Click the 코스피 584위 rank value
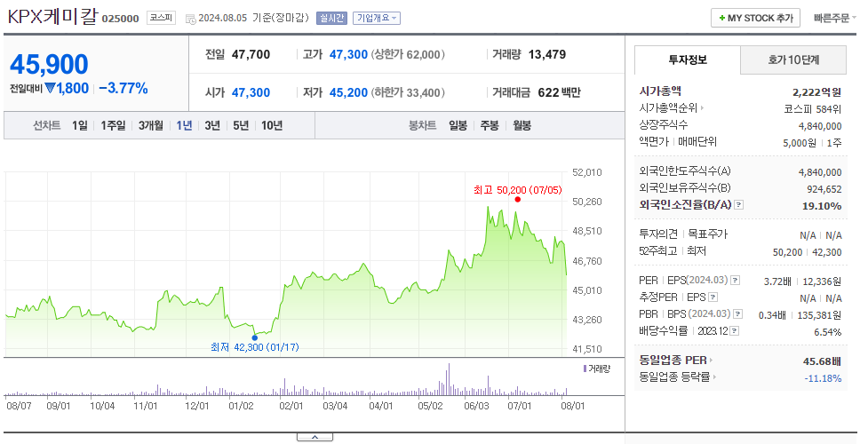The height and width of the screenshot is (444, 860). (x=813, y=108)
